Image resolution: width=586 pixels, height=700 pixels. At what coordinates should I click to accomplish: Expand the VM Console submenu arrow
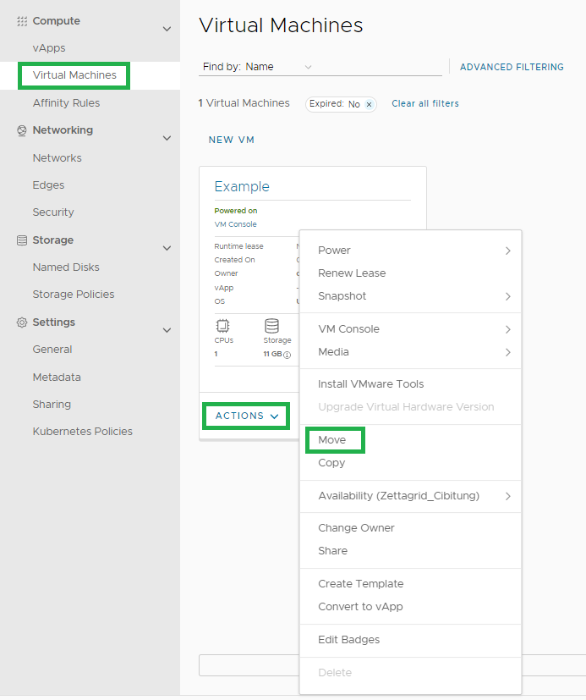tap(508, 329)
